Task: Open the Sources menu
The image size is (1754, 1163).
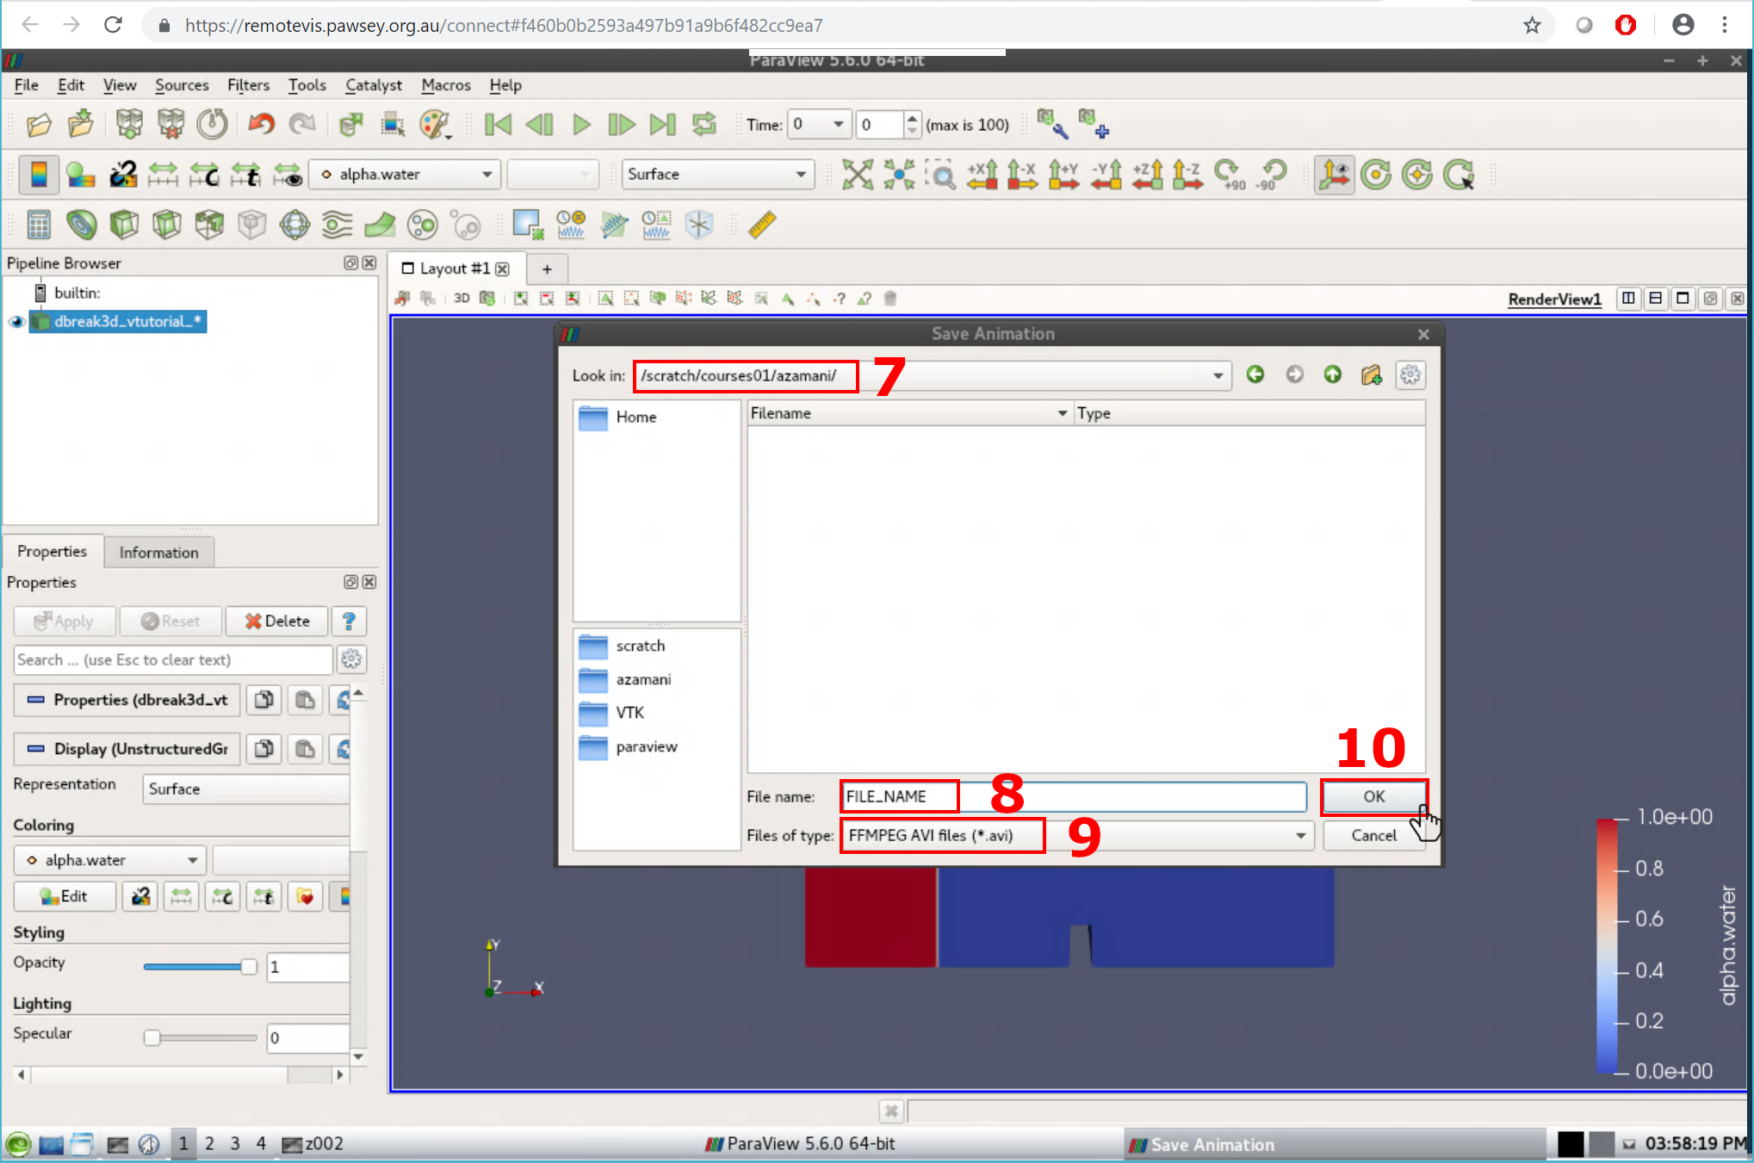Action: click(x=182, y=85)
